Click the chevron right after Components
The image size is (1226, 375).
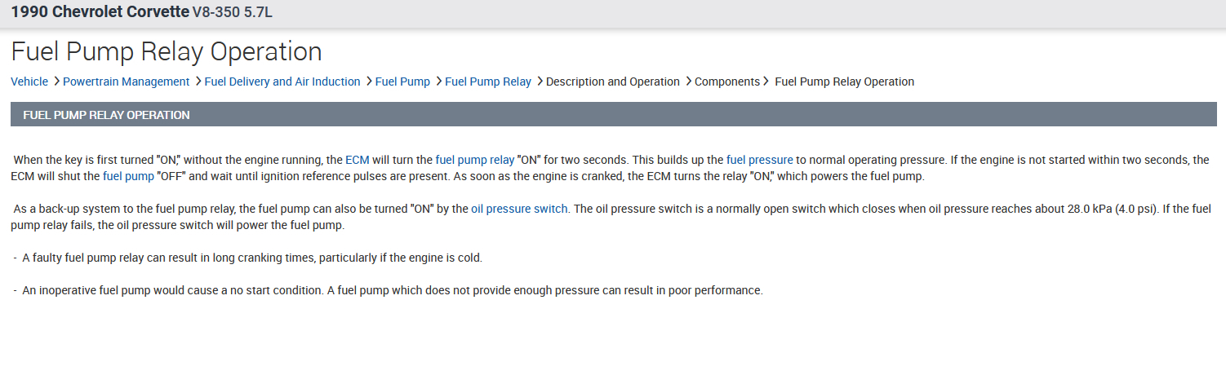766,82
